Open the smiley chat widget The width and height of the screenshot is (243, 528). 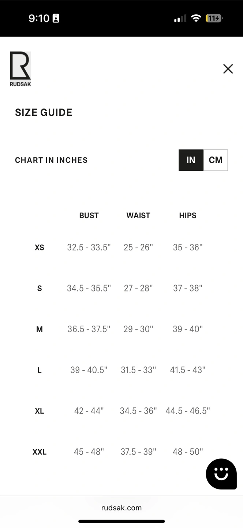pos(221,474)
